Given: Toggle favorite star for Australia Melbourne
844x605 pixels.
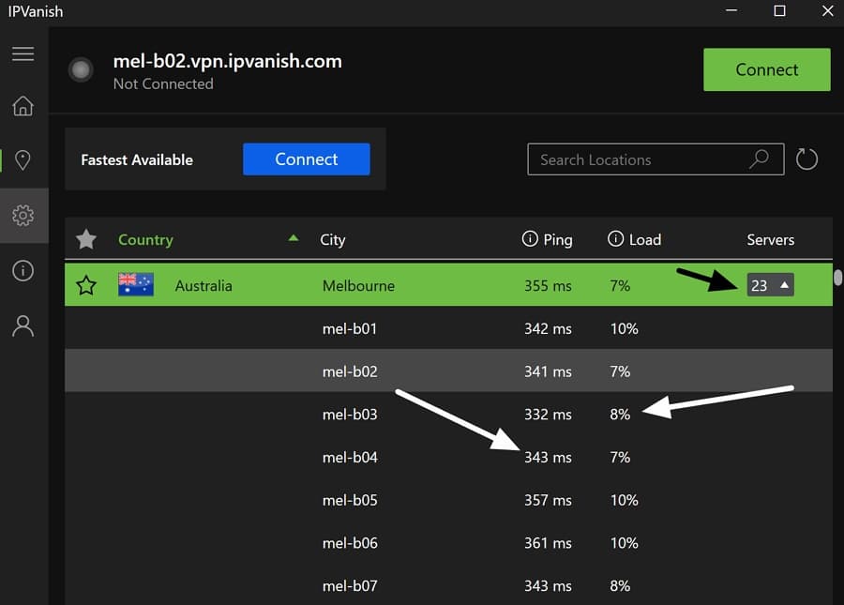Looking at the screenshot, I should click(x=86, y=285).
